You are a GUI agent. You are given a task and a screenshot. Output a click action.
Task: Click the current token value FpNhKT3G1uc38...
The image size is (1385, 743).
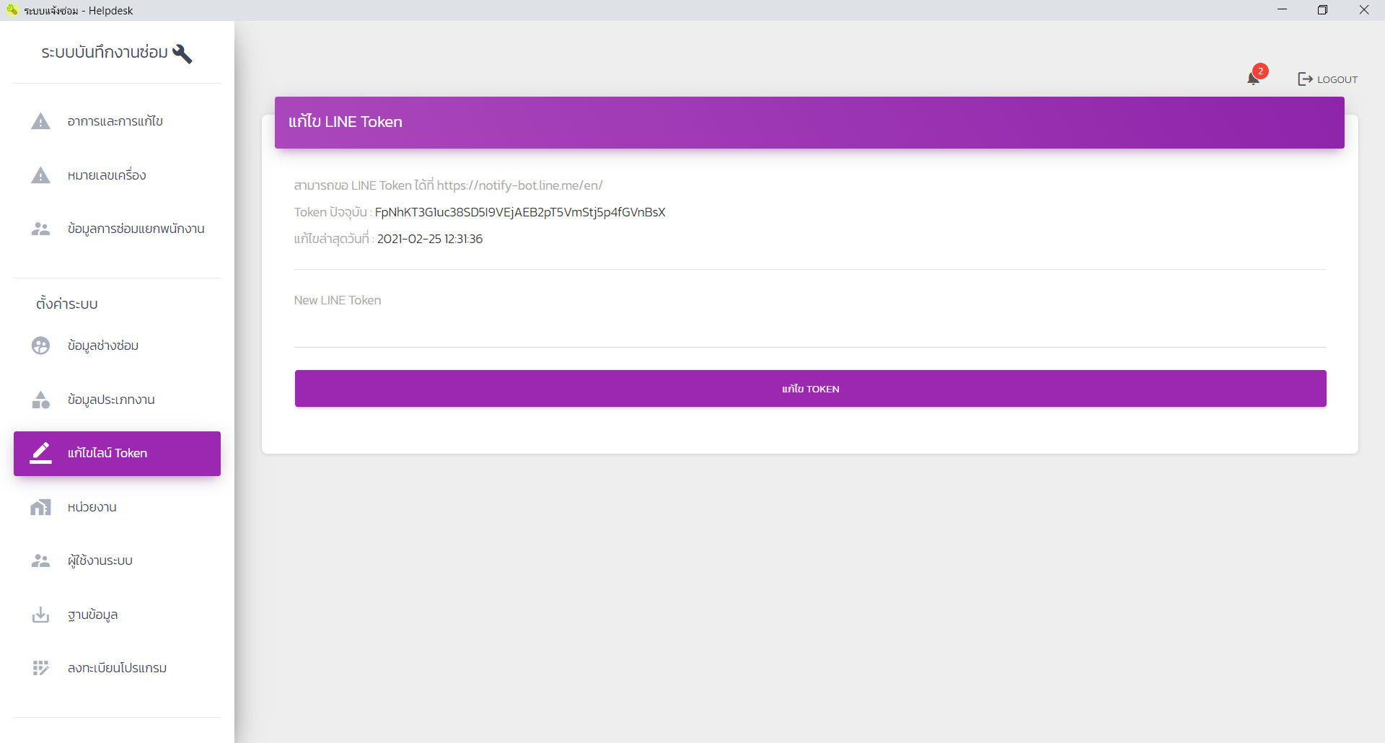coord(520,212)
